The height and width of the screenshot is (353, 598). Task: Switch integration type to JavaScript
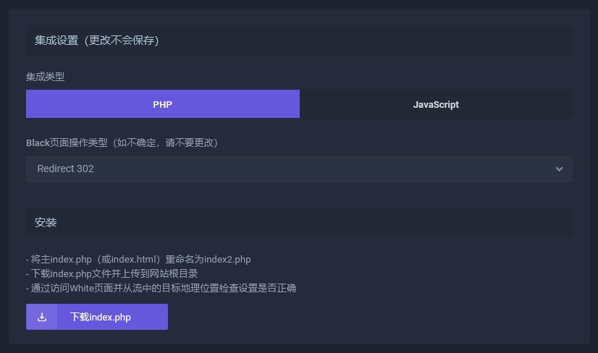tap(436, 104)
